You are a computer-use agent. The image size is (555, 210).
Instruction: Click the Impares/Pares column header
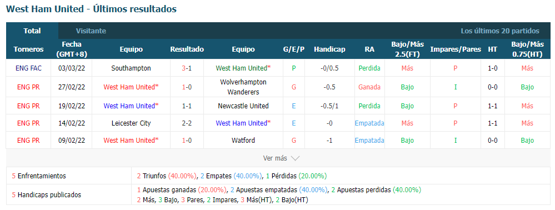click(x=456, y=49)
